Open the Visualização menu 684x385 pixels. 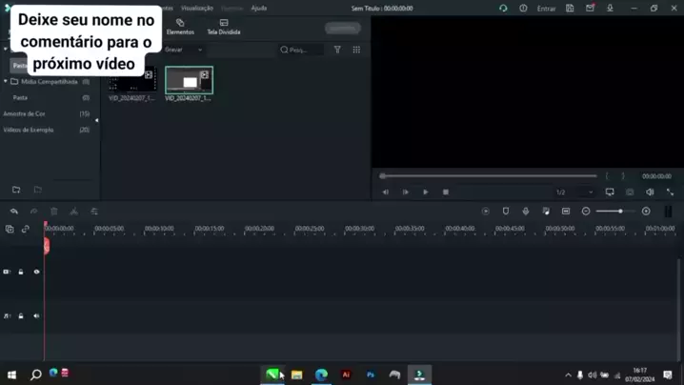pos(197,8)
